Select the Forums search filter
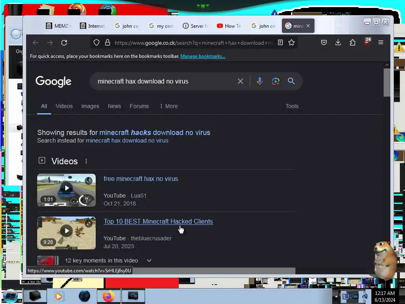The width and height of the screenshot is (405, 304). 139,106
